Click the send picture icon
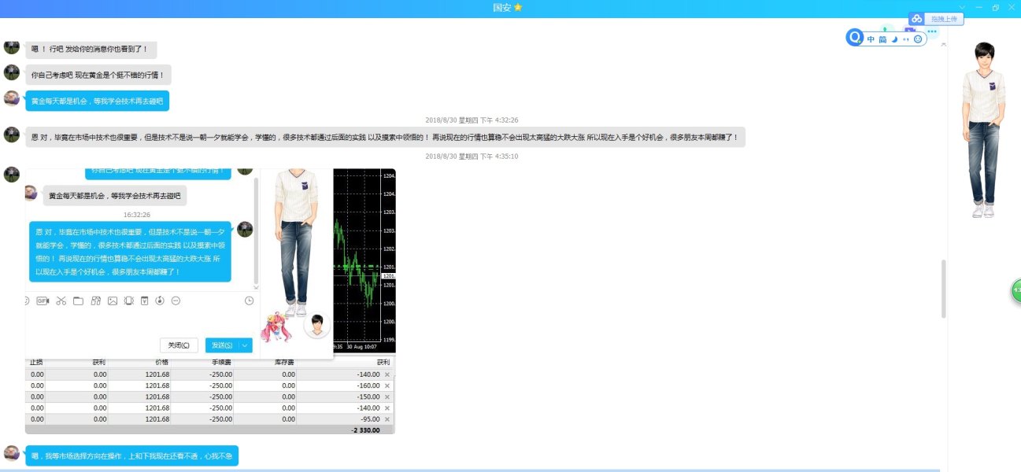The height and width of the screenshot is (472, 1021). click(113, 301)
